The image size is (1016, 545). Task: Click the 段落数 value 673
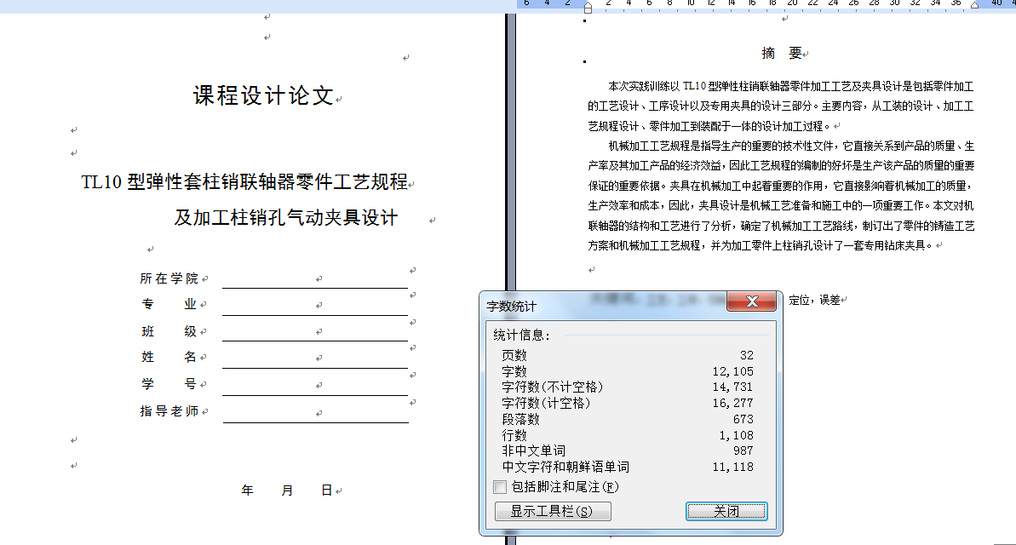743,419
